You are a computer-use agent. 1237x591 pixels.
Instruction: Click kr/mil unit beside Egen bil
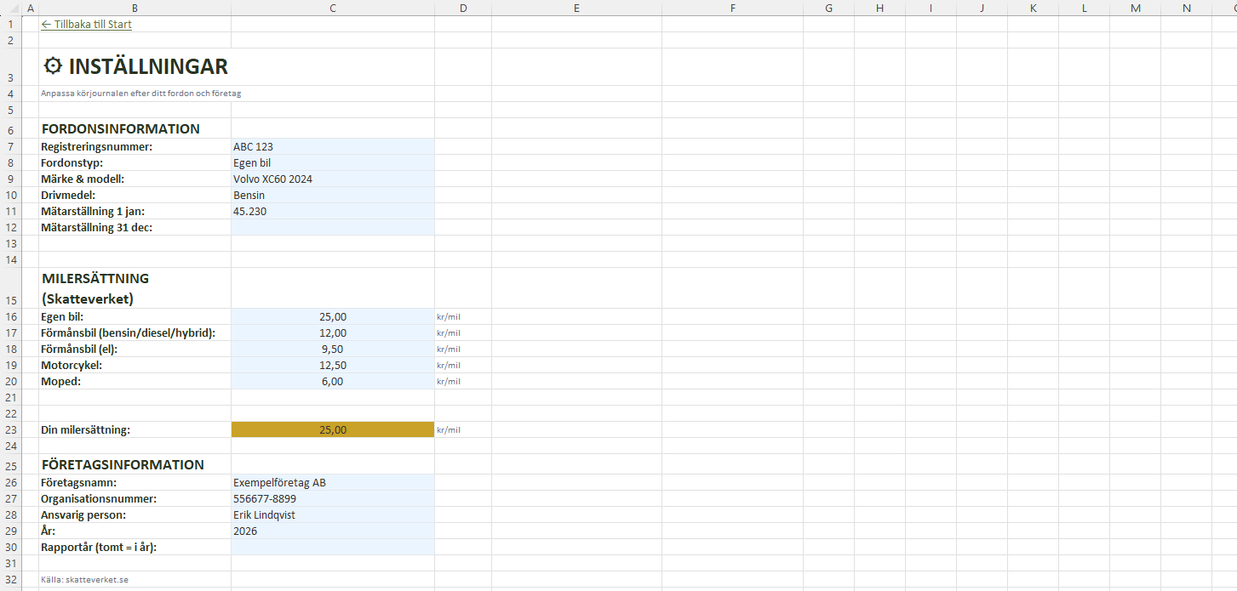coord(449,317)
